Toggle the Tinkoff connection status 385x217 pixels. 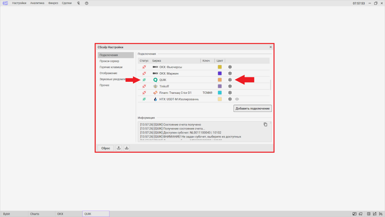[144, 86]
